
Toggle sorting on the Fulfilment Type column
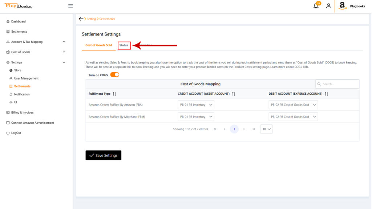point(114,94)
